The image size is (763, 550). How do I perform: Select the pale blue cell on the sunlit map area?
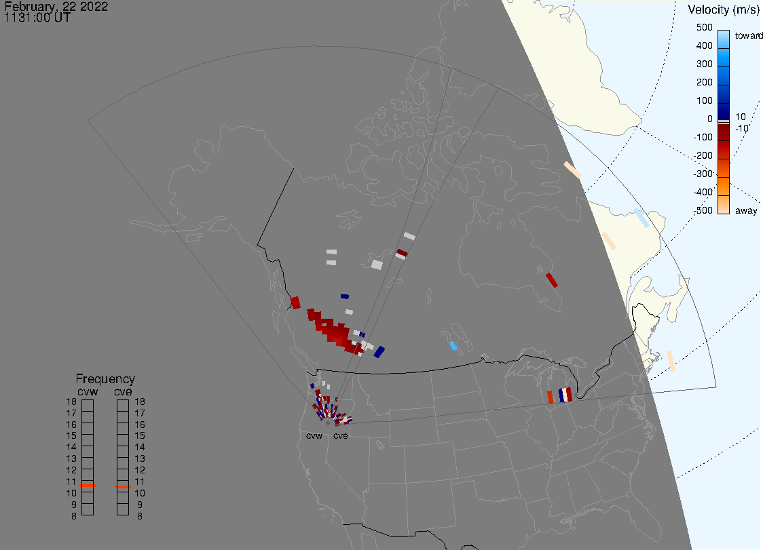point(641,218)
